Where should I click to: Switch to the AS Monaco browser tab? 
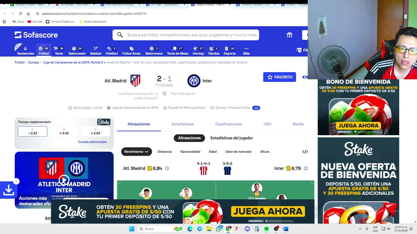[75, 5]
